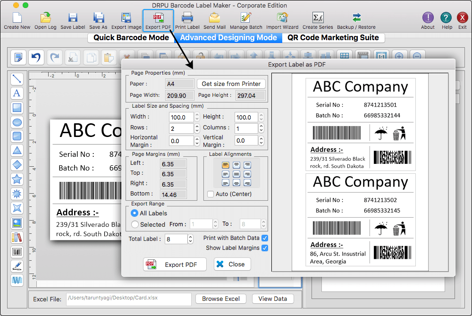
Task: Select top-right label alignment option
Action: click(247, 165)
